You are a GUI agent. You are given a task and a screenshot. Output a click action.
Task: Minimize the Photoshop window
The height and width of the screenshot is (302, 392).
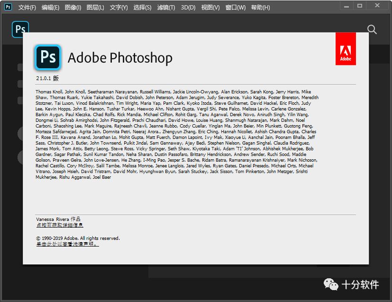click(x=346, y=6)
